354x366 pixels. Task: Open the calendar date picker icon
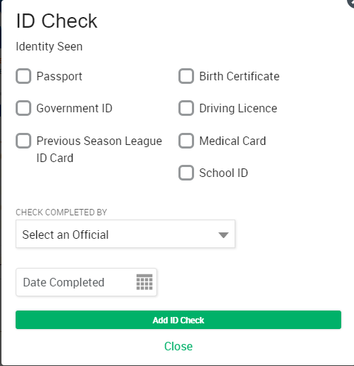tap(144, 282)
